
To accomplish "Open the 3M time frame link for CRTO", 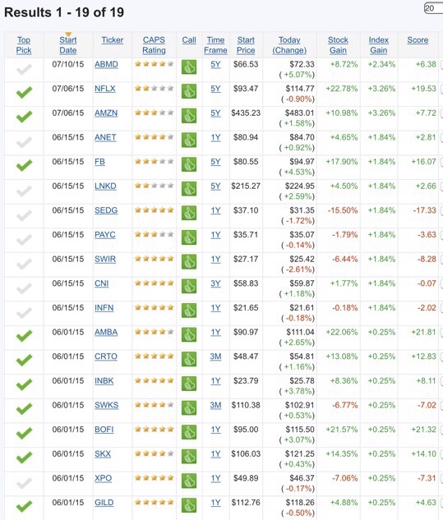I will (215, 357).
